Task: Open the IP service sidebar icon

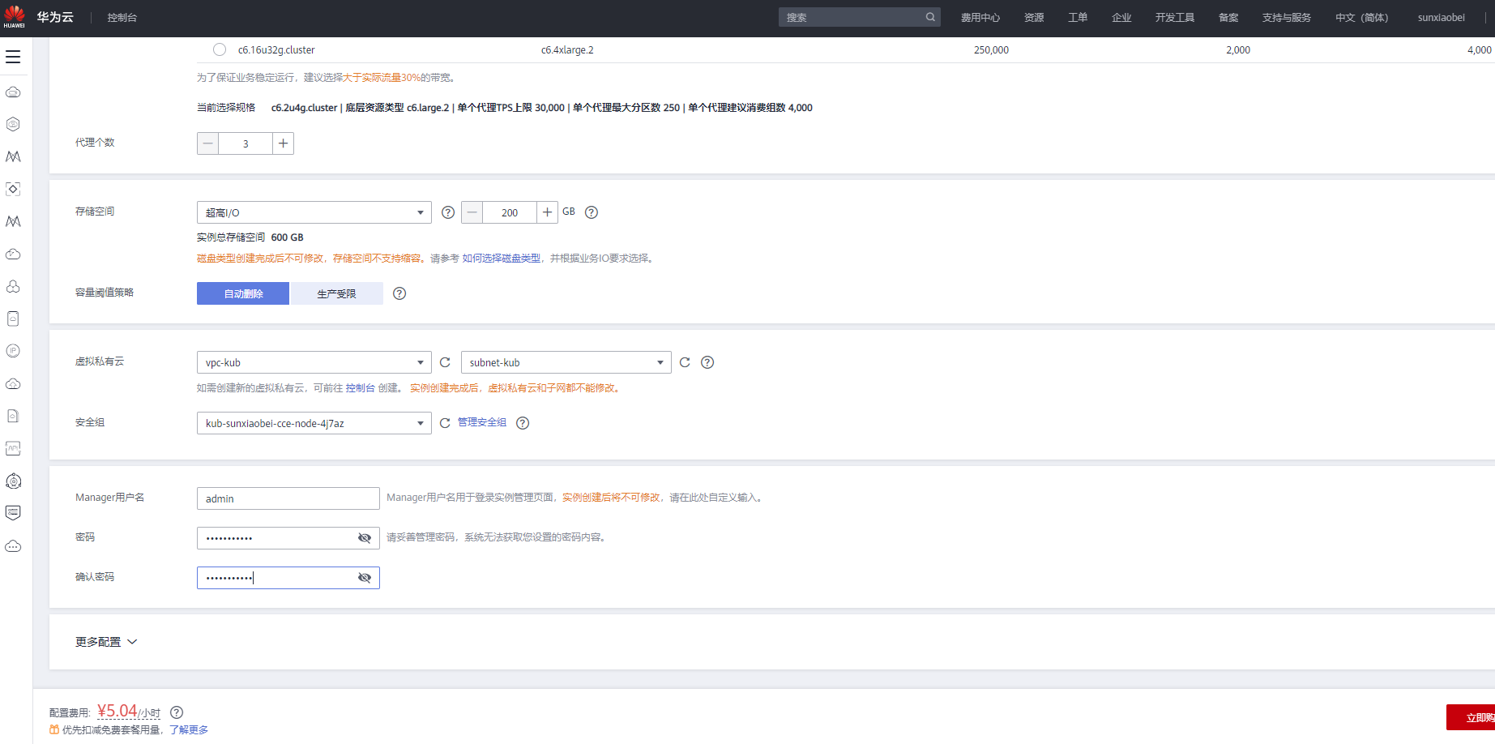Action: 13,351
